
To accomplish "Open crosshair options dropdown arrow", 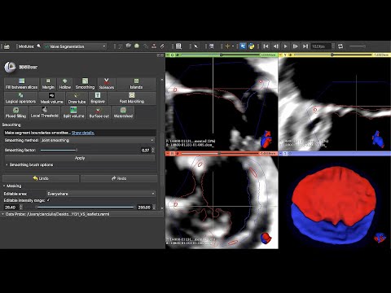I will pyautogui.click(x=233, y=46).
